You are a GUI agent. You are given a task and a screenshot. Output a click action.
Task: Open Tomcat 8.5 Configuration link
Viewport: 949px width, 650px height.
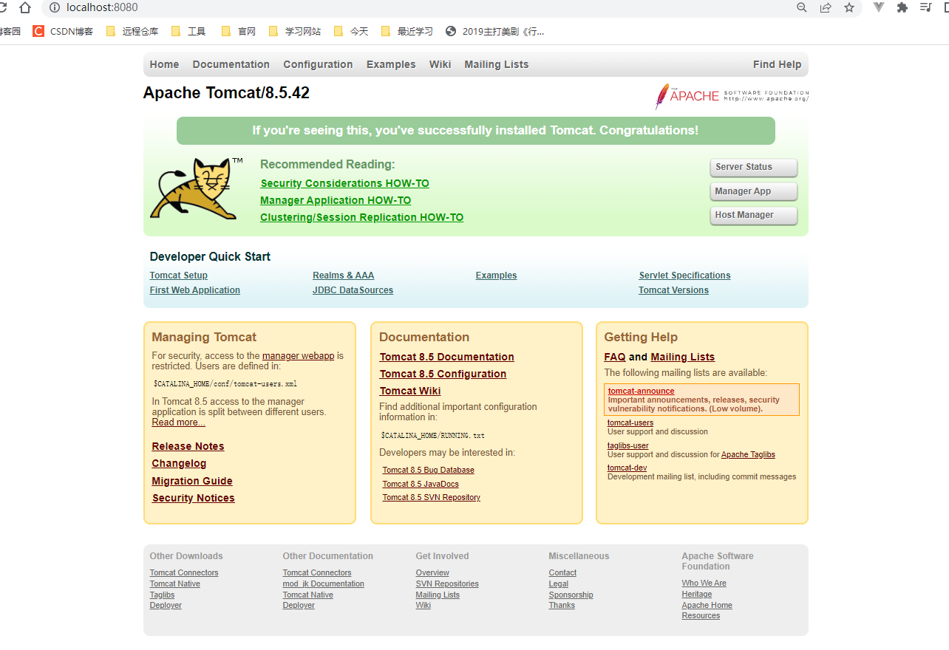click(443, 374)
